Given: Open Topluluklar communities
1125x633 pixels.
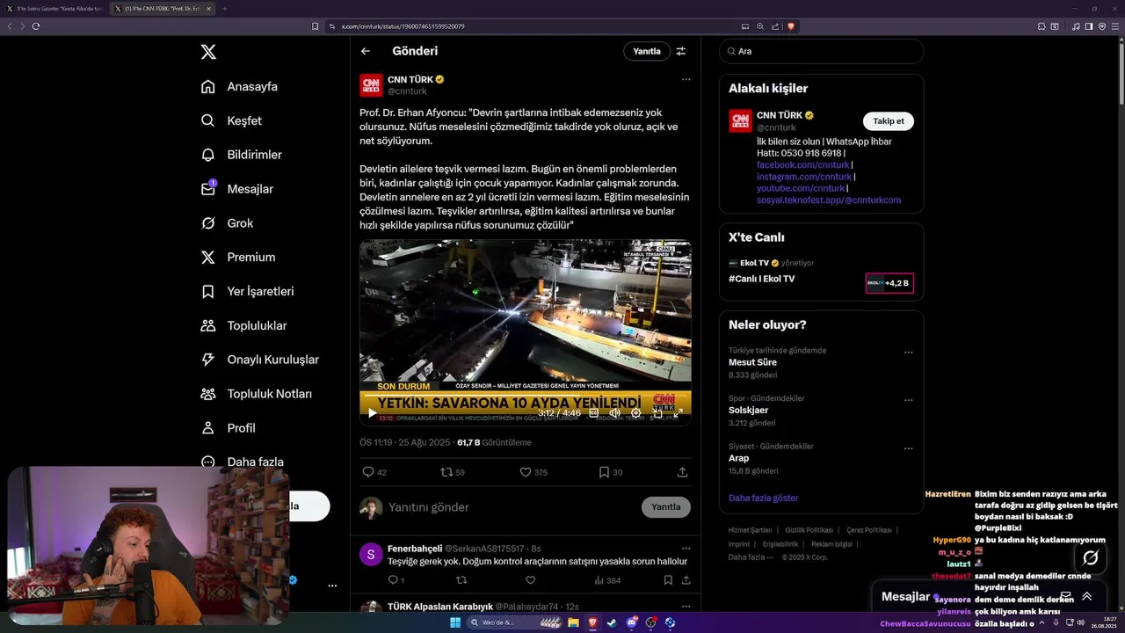Looking at the screenshot, I should 243,325.
